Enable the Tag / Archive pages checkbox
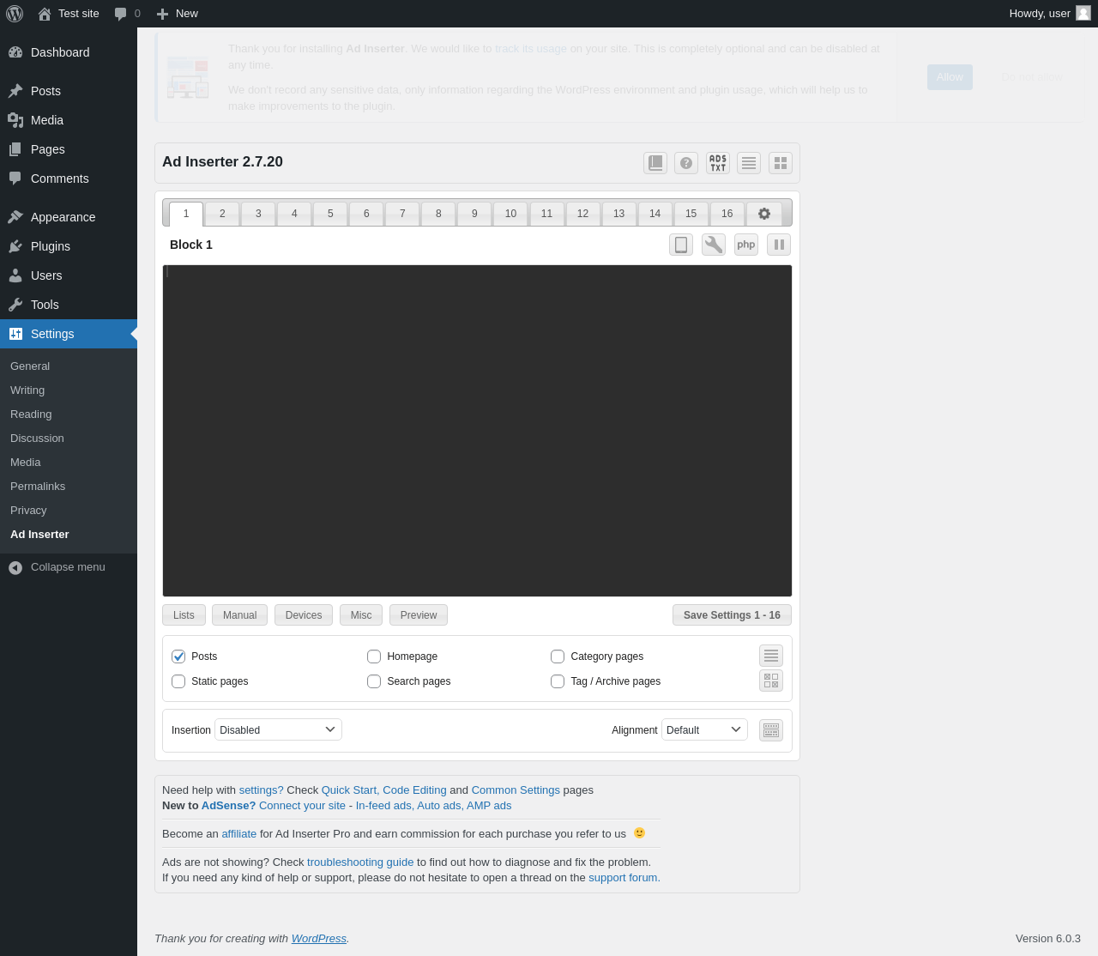This screenshot has height=956, width=1098. [x=558, y=681]
